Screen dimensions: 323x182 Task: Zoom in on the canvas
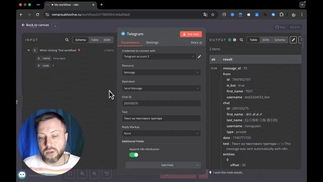pos(82,174)
